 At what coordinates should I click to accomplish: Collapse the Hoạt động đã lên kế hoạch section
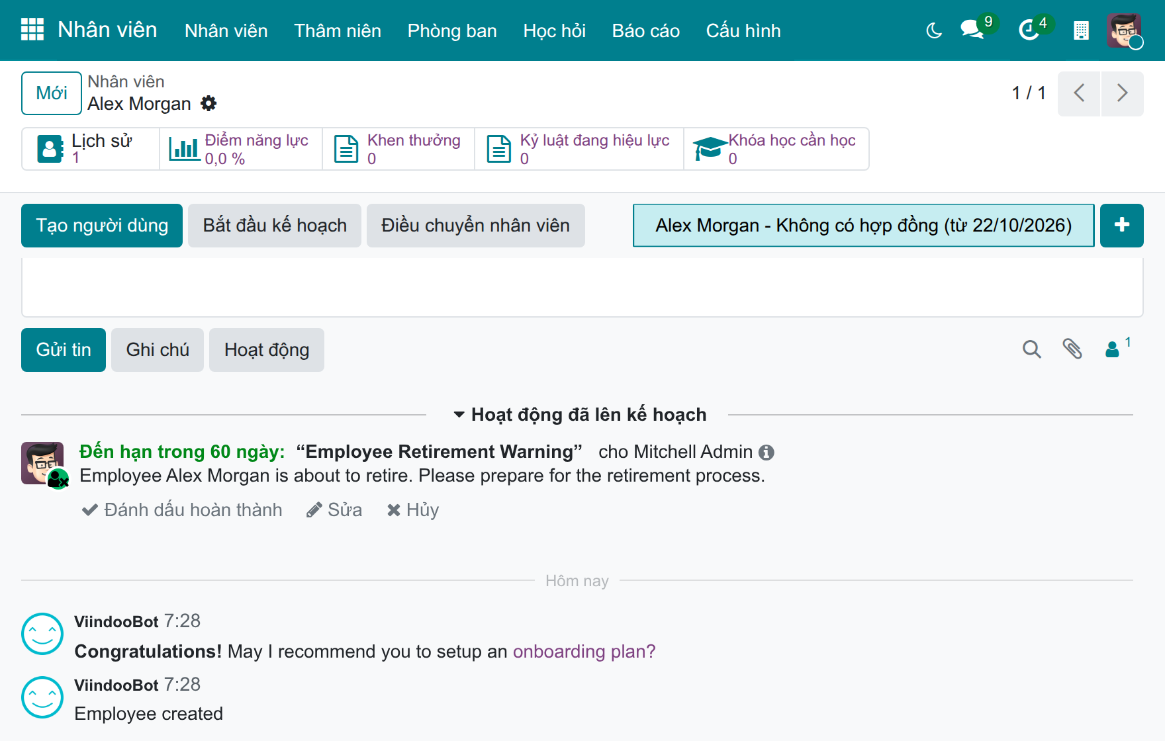pyautogui.click(x=579, y=415)
